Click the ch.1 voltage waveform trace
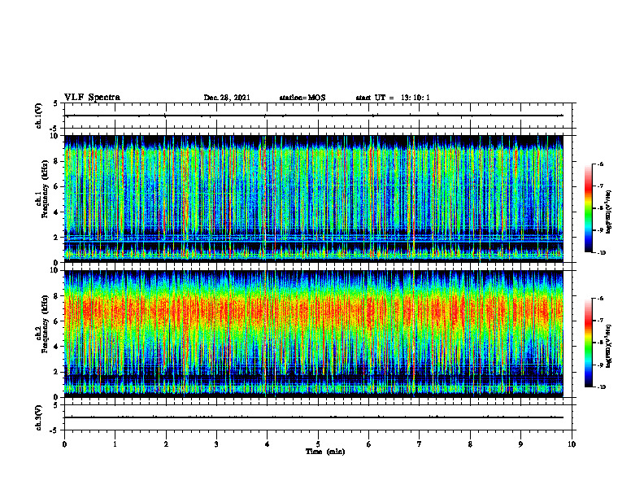 tap(314, 116)
